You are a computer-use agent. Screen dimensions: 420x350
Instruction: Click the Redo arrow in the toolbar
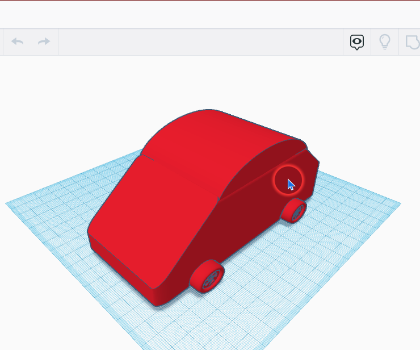tap(44, 41)
